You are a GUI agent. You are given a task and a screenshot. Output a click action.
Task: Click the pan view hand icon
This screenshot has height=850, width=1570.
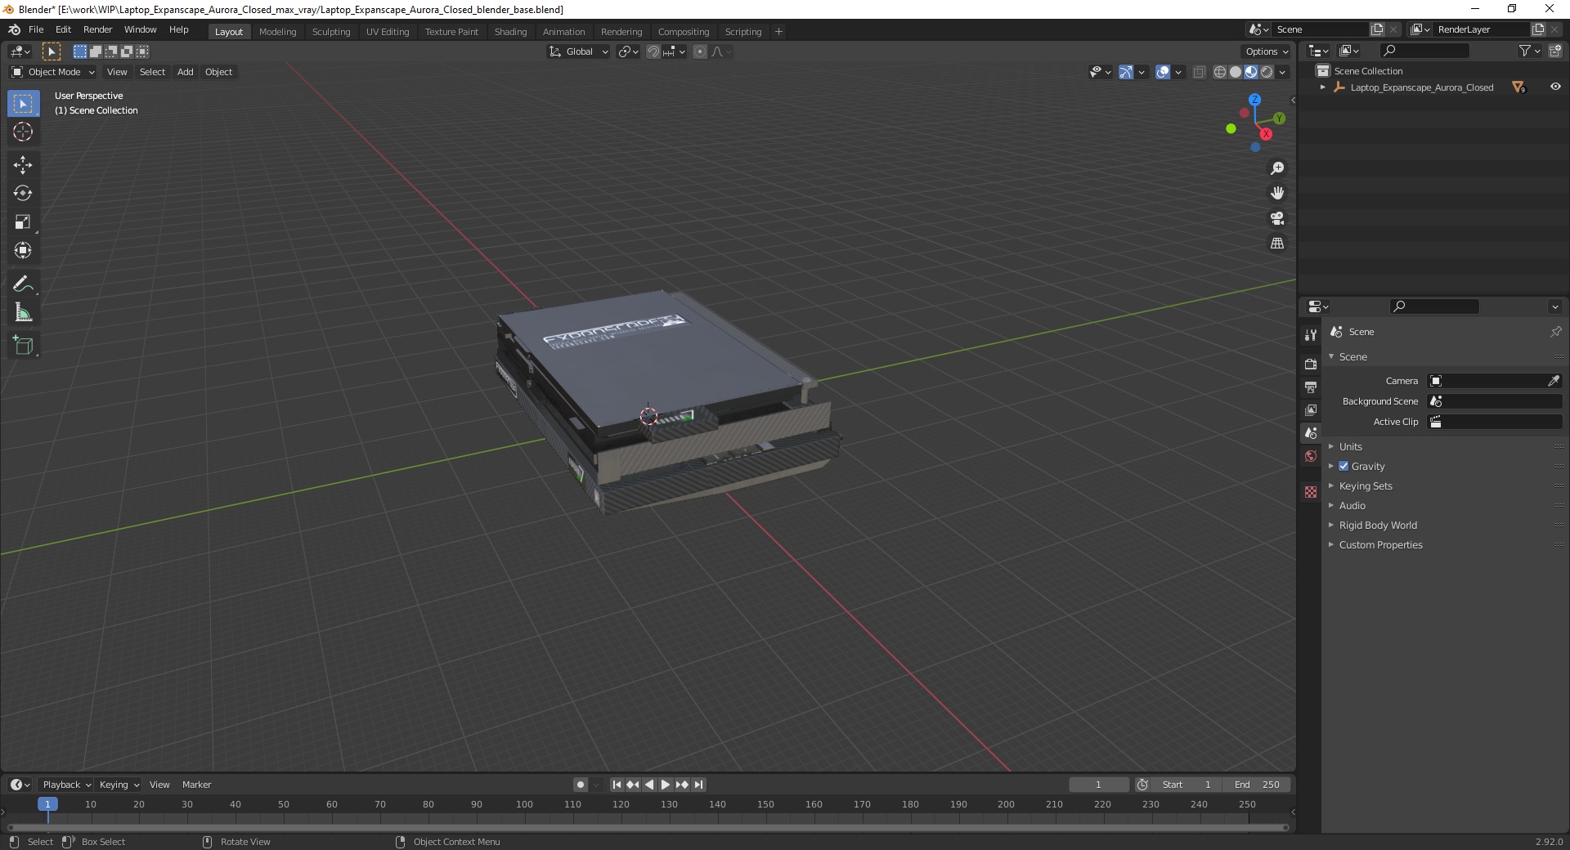(1277, 193)
